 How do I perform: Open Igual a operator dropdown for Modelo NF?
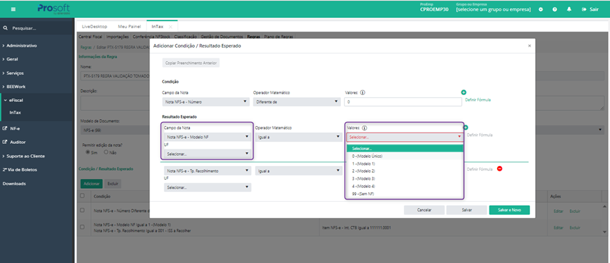299,137
